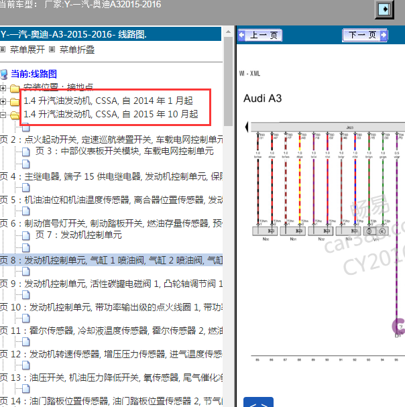Viewport: 405px width, 407px height.
Task: Open 页 4 主继电器 端子 15 供电继电器
Action: (x=111, y=177)
